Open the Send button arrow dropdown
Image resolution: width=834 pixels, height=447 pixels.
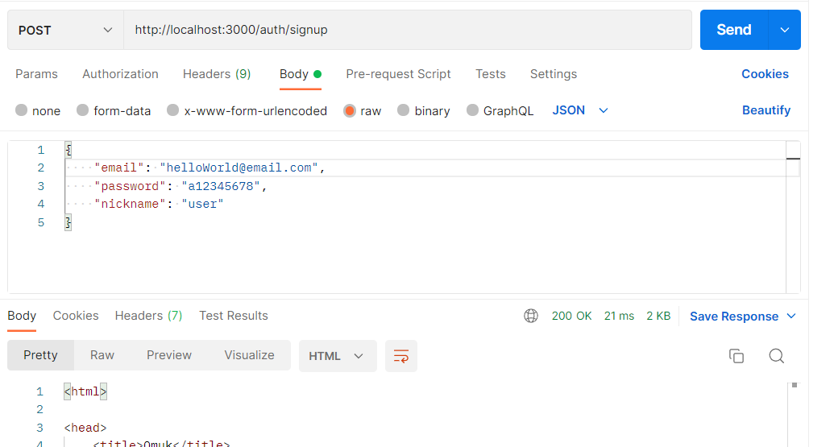click(x=785, y=30)
